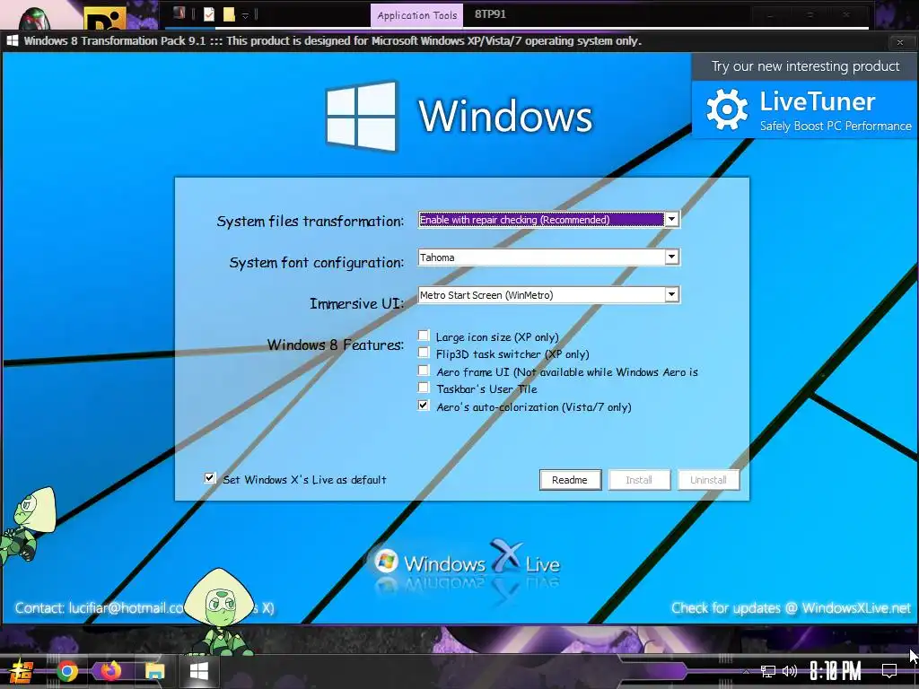
Task: Click the Properties checkmark icon in quick access toolbar
Action: point(208,14)
